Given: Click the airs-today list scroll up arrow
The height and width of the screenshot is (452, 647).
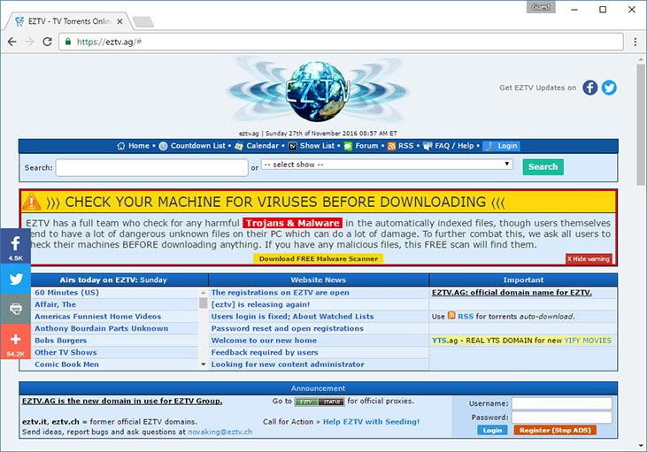Looking at the screenshot, I should coord(203,293).
